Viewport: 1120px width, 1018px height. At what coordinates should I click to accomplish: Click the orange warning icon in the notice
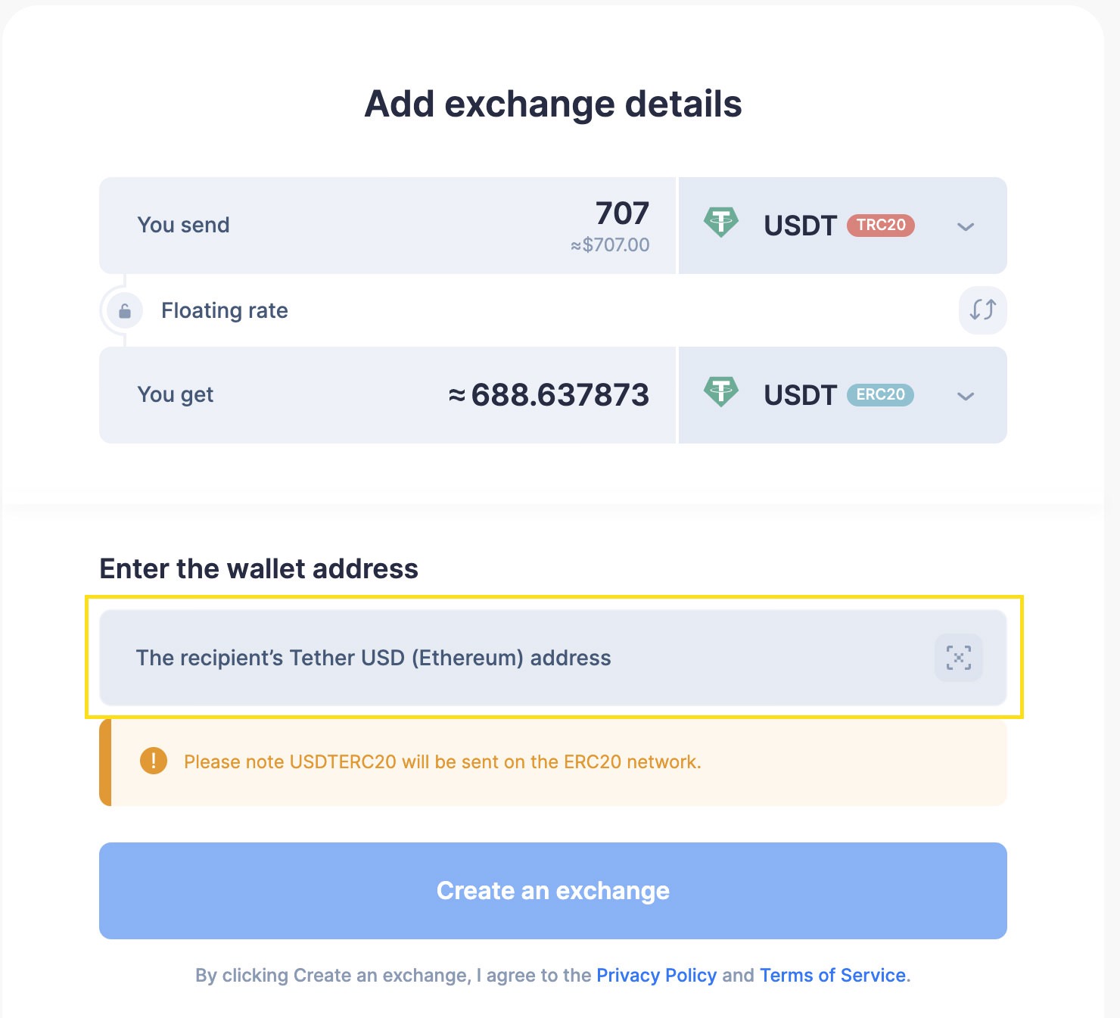point(153,761)
